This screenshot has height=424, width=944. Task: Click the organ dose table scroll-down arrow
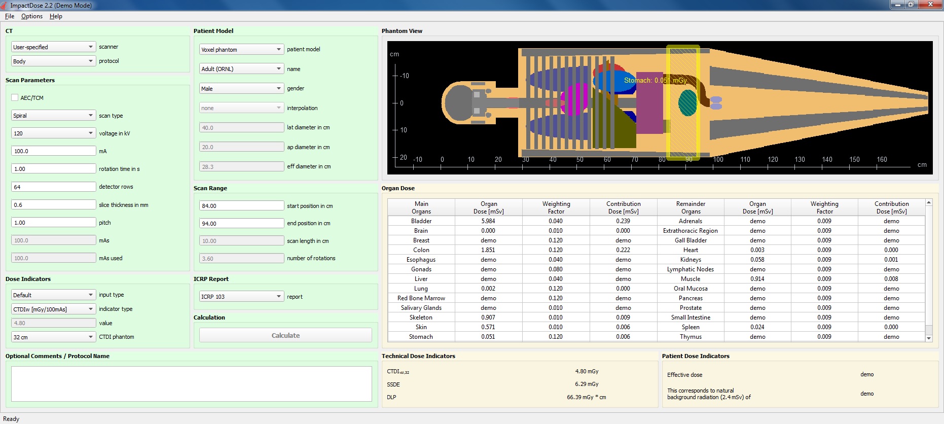(x=929, y=338)
